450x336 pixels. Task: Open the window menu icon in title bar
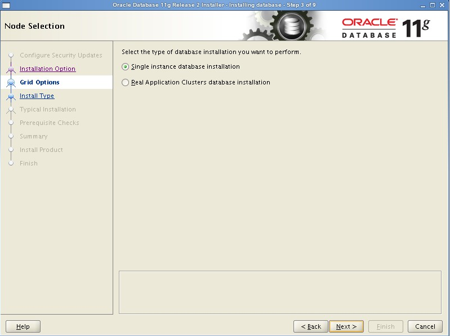[x=6, y=5]
